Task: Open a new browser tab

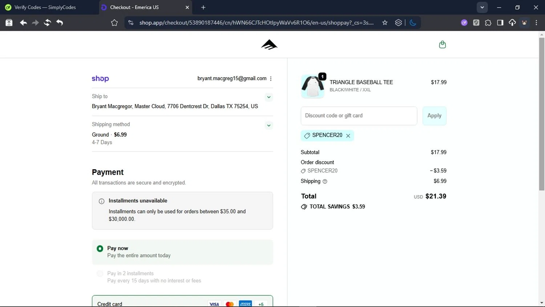Action: coord(203,7)
